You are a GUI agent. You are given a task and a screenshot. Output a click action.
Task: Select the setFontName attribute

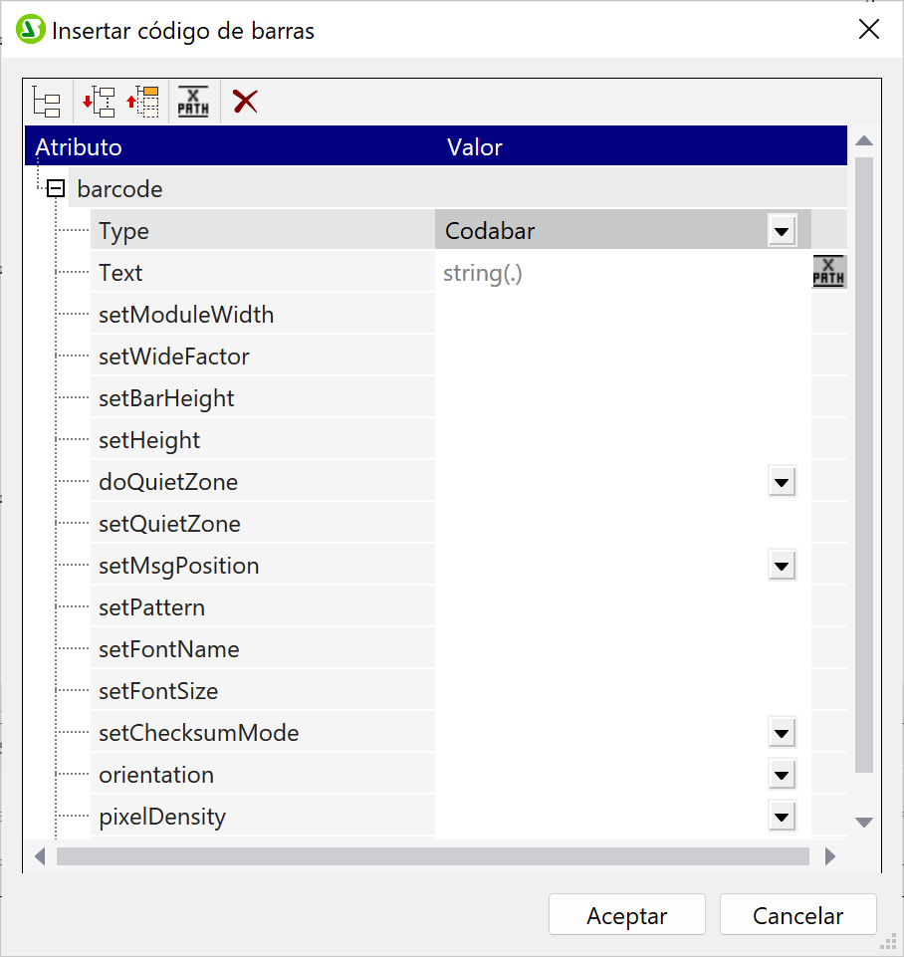coord(263,648)
